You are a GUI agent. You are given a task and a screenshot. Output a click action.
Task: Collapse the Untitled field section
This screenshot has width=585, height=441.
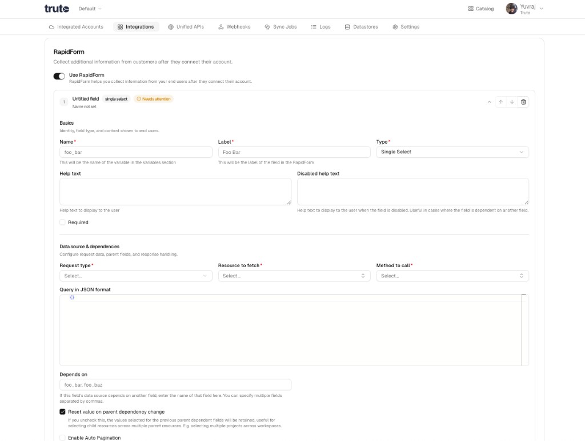coord(489,102)
